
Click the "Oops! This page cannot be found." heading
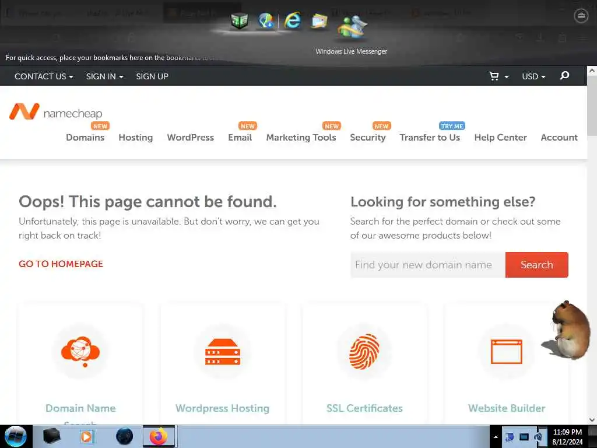[148, 201]
